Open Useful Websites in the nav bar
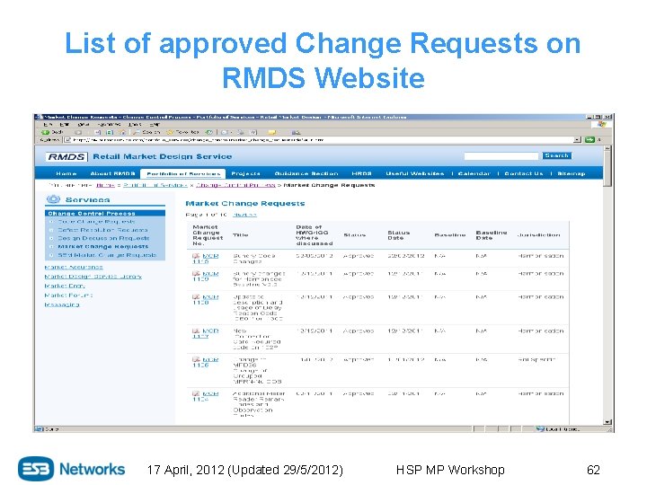This screenshot has height=485, width=647. point(414,173)
